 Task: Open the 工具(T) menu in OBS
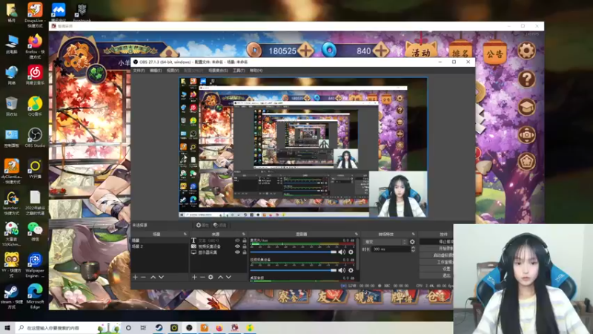click(239, 71)
